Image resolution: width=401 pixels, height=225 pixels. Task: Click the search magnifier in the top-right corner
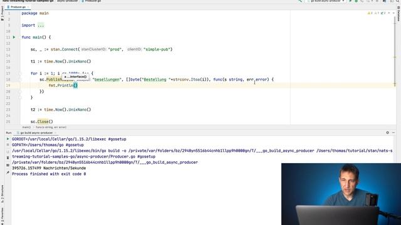[x=398, y=1]
